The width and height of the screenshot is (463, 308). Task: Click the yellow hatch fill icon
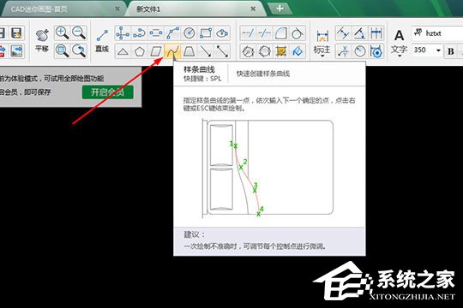tap(281, 51)
